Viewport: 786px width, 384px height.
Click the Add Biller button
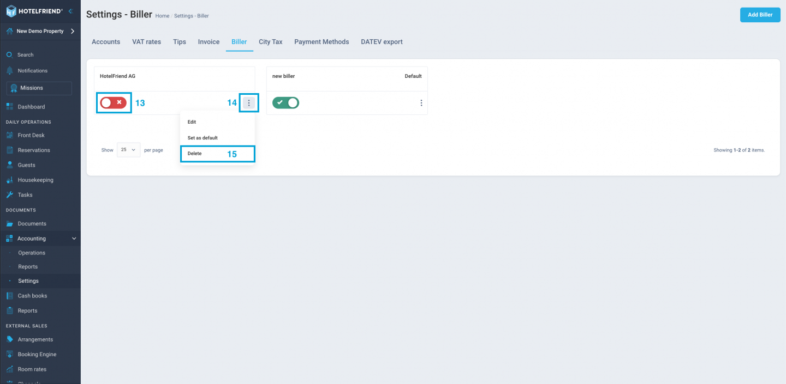click(760, 15)
